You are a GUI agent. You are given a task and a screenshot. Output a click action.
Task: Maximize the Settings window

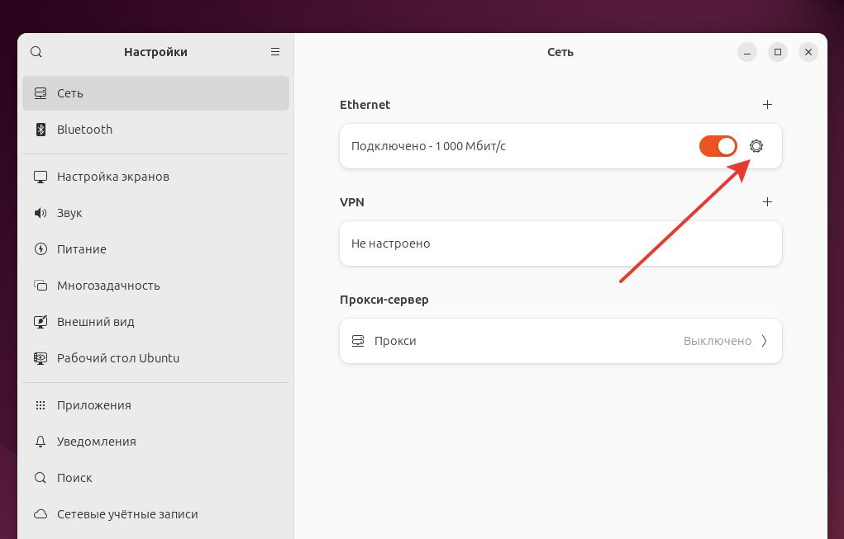778,52
